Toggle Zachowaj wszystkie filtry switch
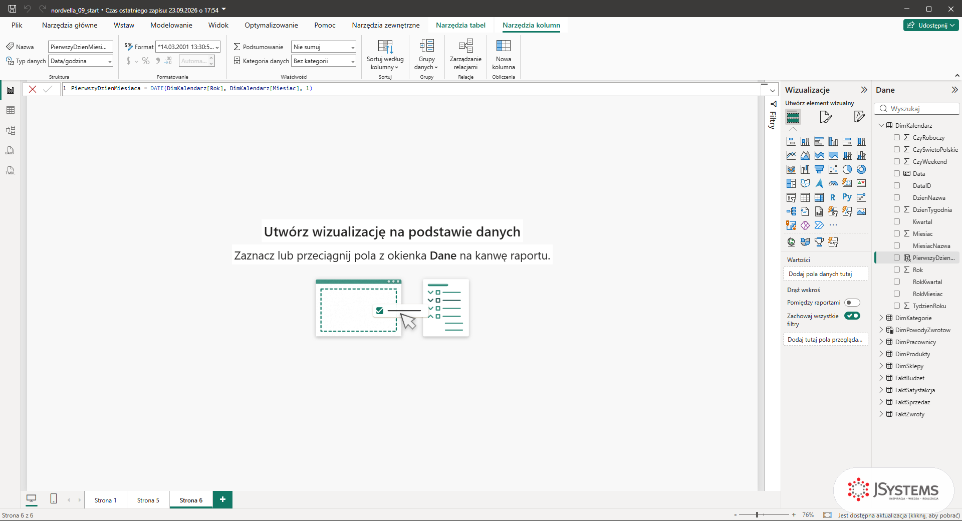 click(x=852, y=316)
